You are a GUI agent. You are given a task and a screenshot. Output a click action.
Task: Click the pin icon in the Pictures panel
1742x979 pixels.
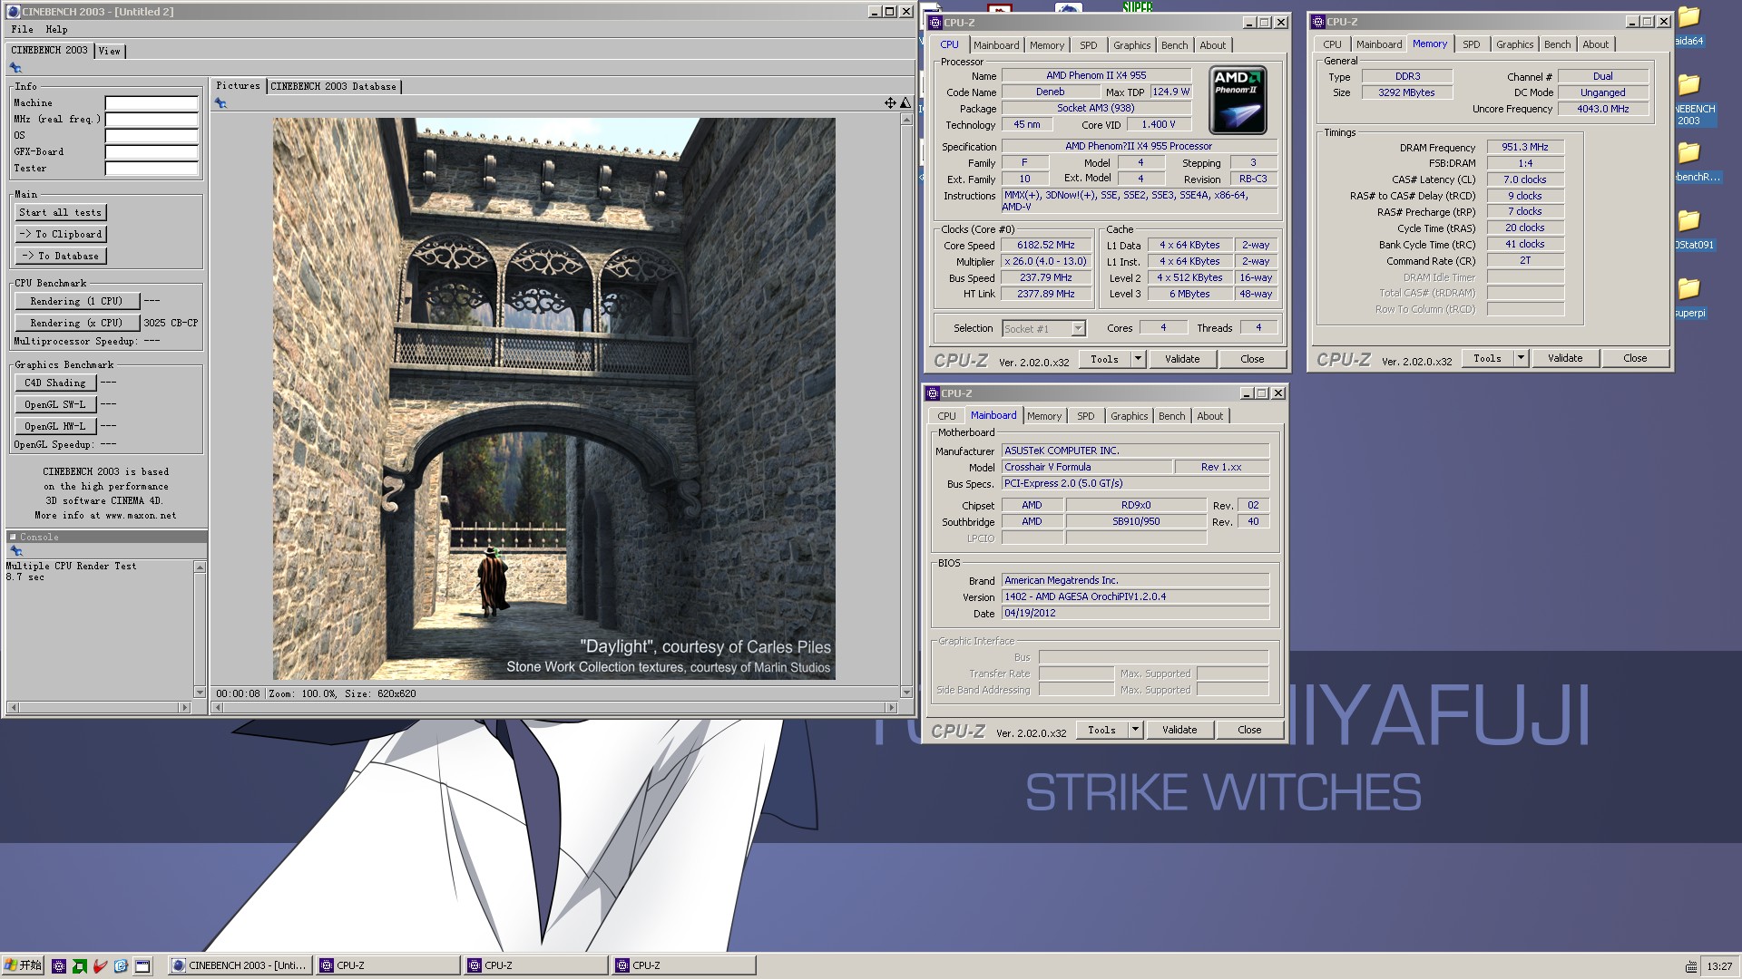click(x=220, y=103)
